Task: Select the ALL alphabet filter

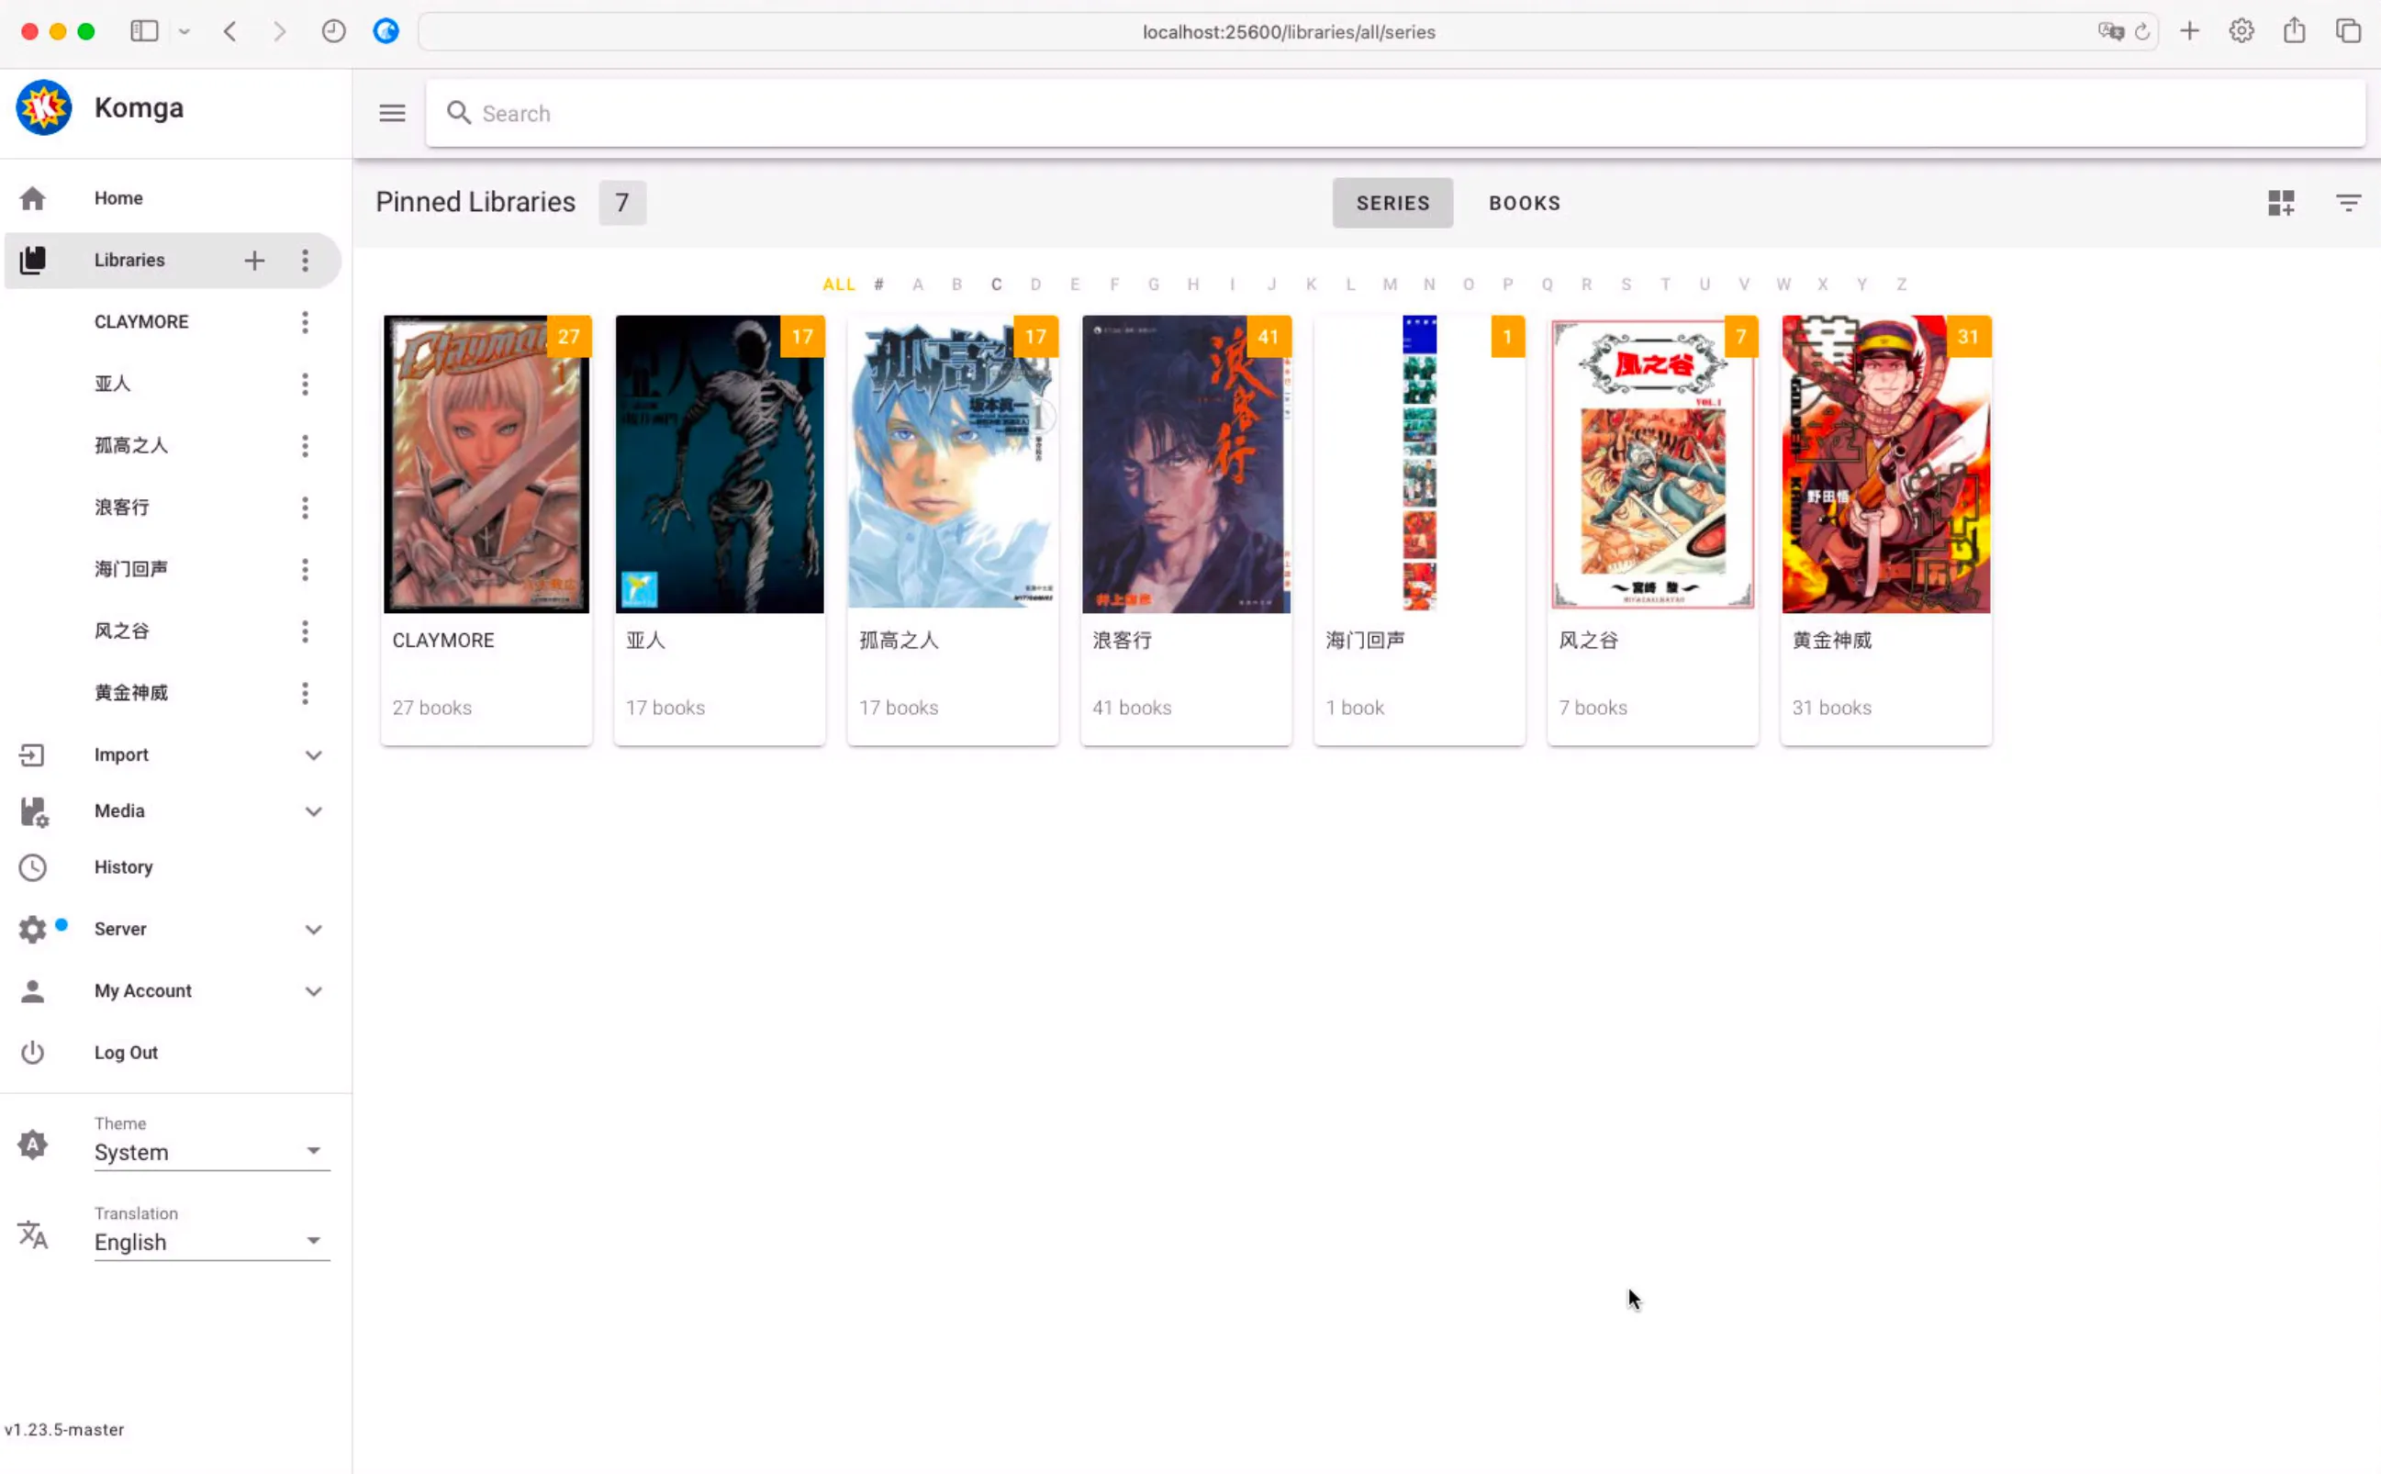Action: click(837, 285)
